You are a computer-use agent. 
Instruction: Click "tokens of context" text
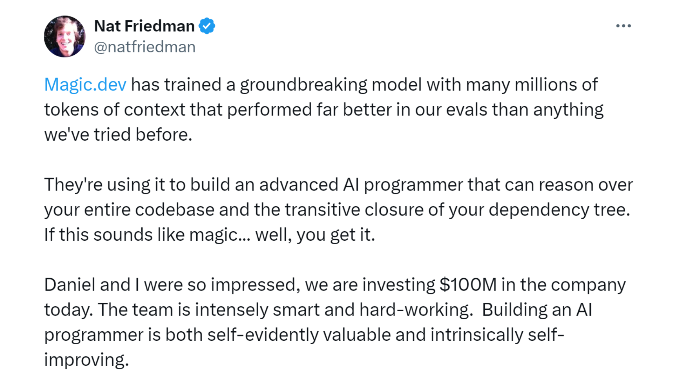(x=114, y=110)
